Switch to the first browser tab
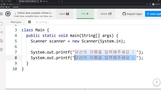The image size is (161, 90). click(x=9, y=1)
